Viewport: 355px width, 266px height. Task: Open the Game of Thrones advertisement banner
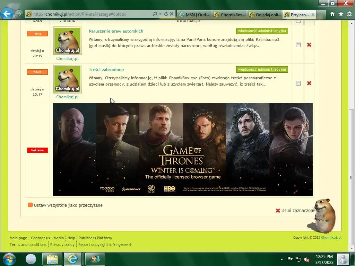coord(182,149)
